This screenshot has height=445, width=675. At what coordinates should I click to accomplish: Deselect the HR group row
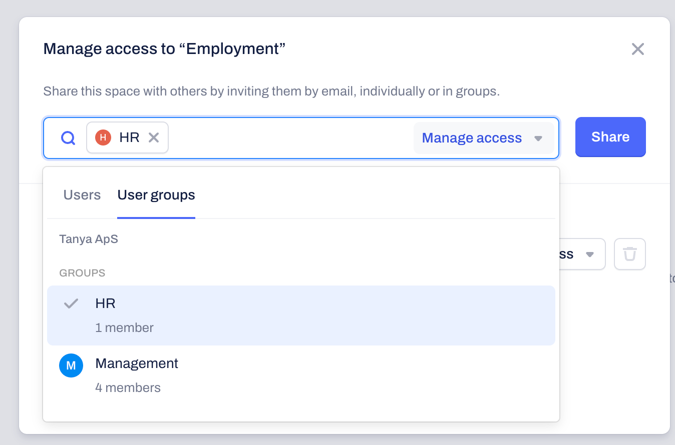click(300, 315)
